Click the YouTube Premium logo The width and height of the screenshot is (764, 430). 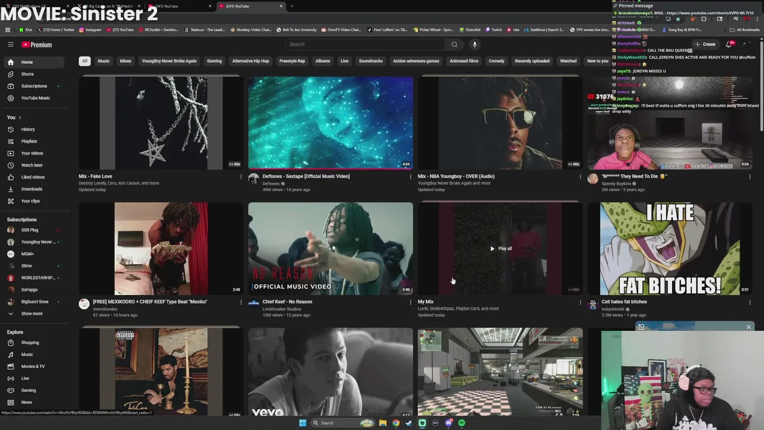pos(37,44)
